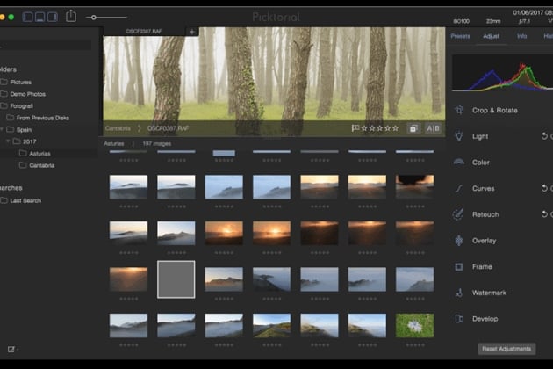Viewport: 553px width, 369px height.
Task: Expand the Color section label
Action: pyautogui.click(x=481, y=163)
